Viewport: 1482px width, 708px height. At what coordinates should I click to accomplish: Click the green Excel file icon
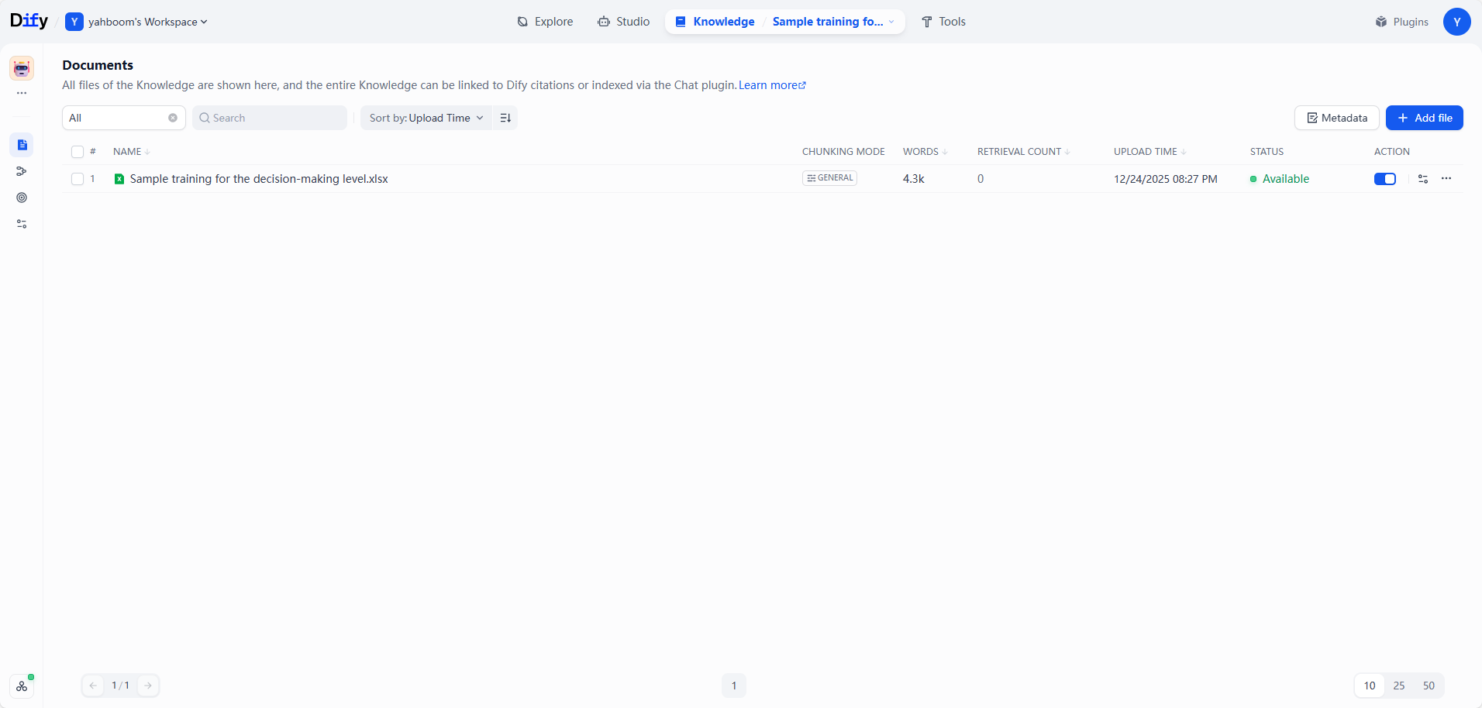coord(119,179)
